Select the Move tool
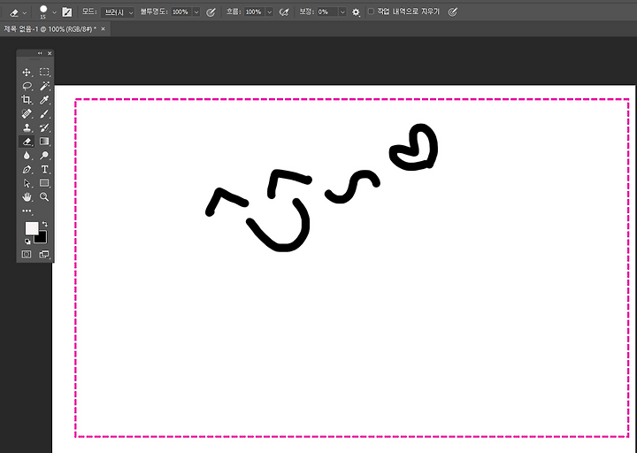Screen dimensions: 637x453 [x=27, y=73]
